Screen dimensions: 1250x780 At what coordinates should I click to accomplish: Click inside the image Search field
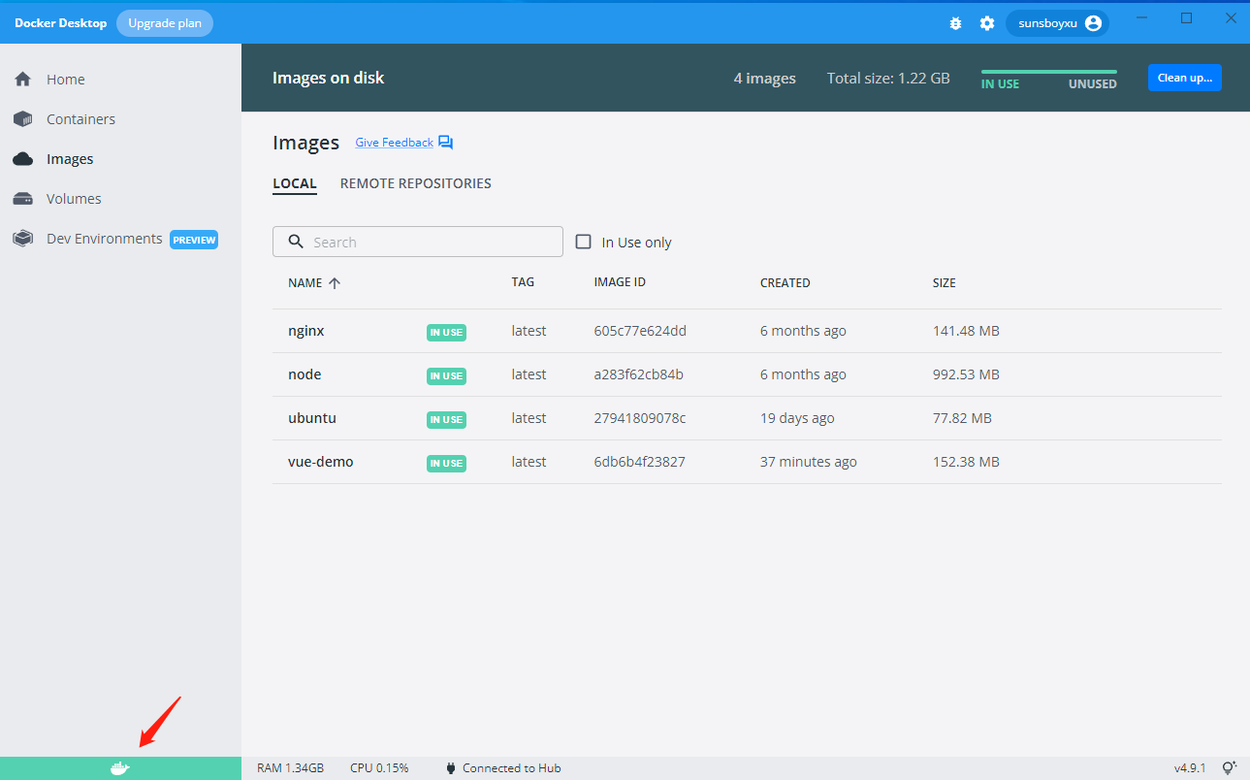click(417, 241)
